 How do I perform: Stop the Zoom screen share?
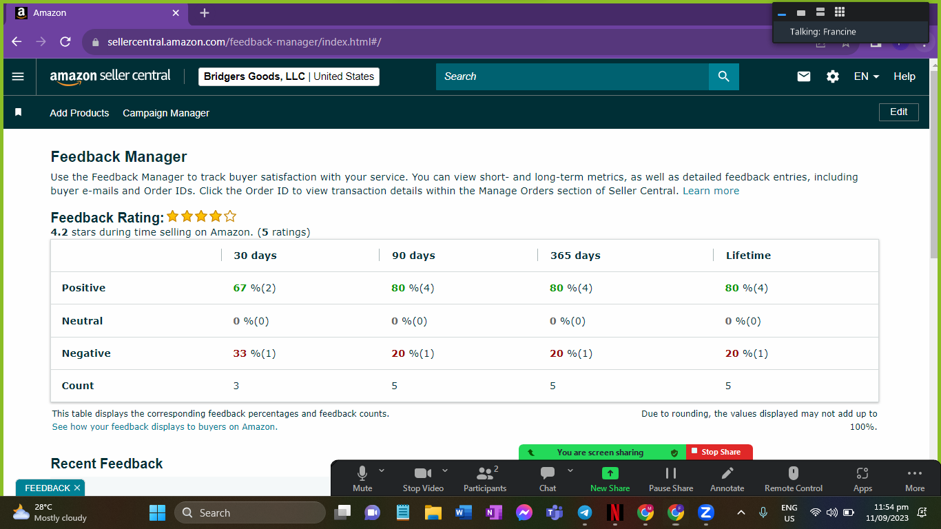point(719,452)
